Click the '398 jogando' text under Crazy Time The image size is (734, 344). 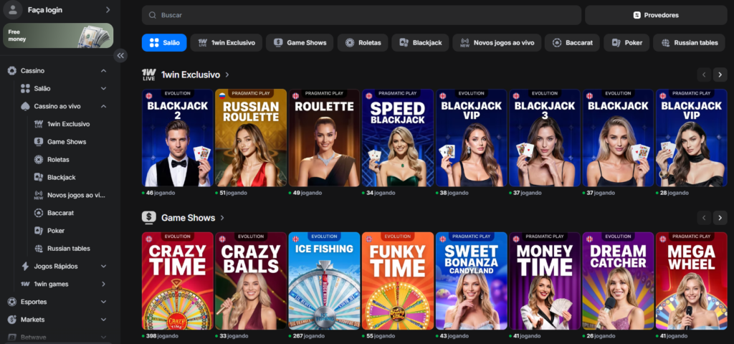pyautogui.click(x=163, y=336)
